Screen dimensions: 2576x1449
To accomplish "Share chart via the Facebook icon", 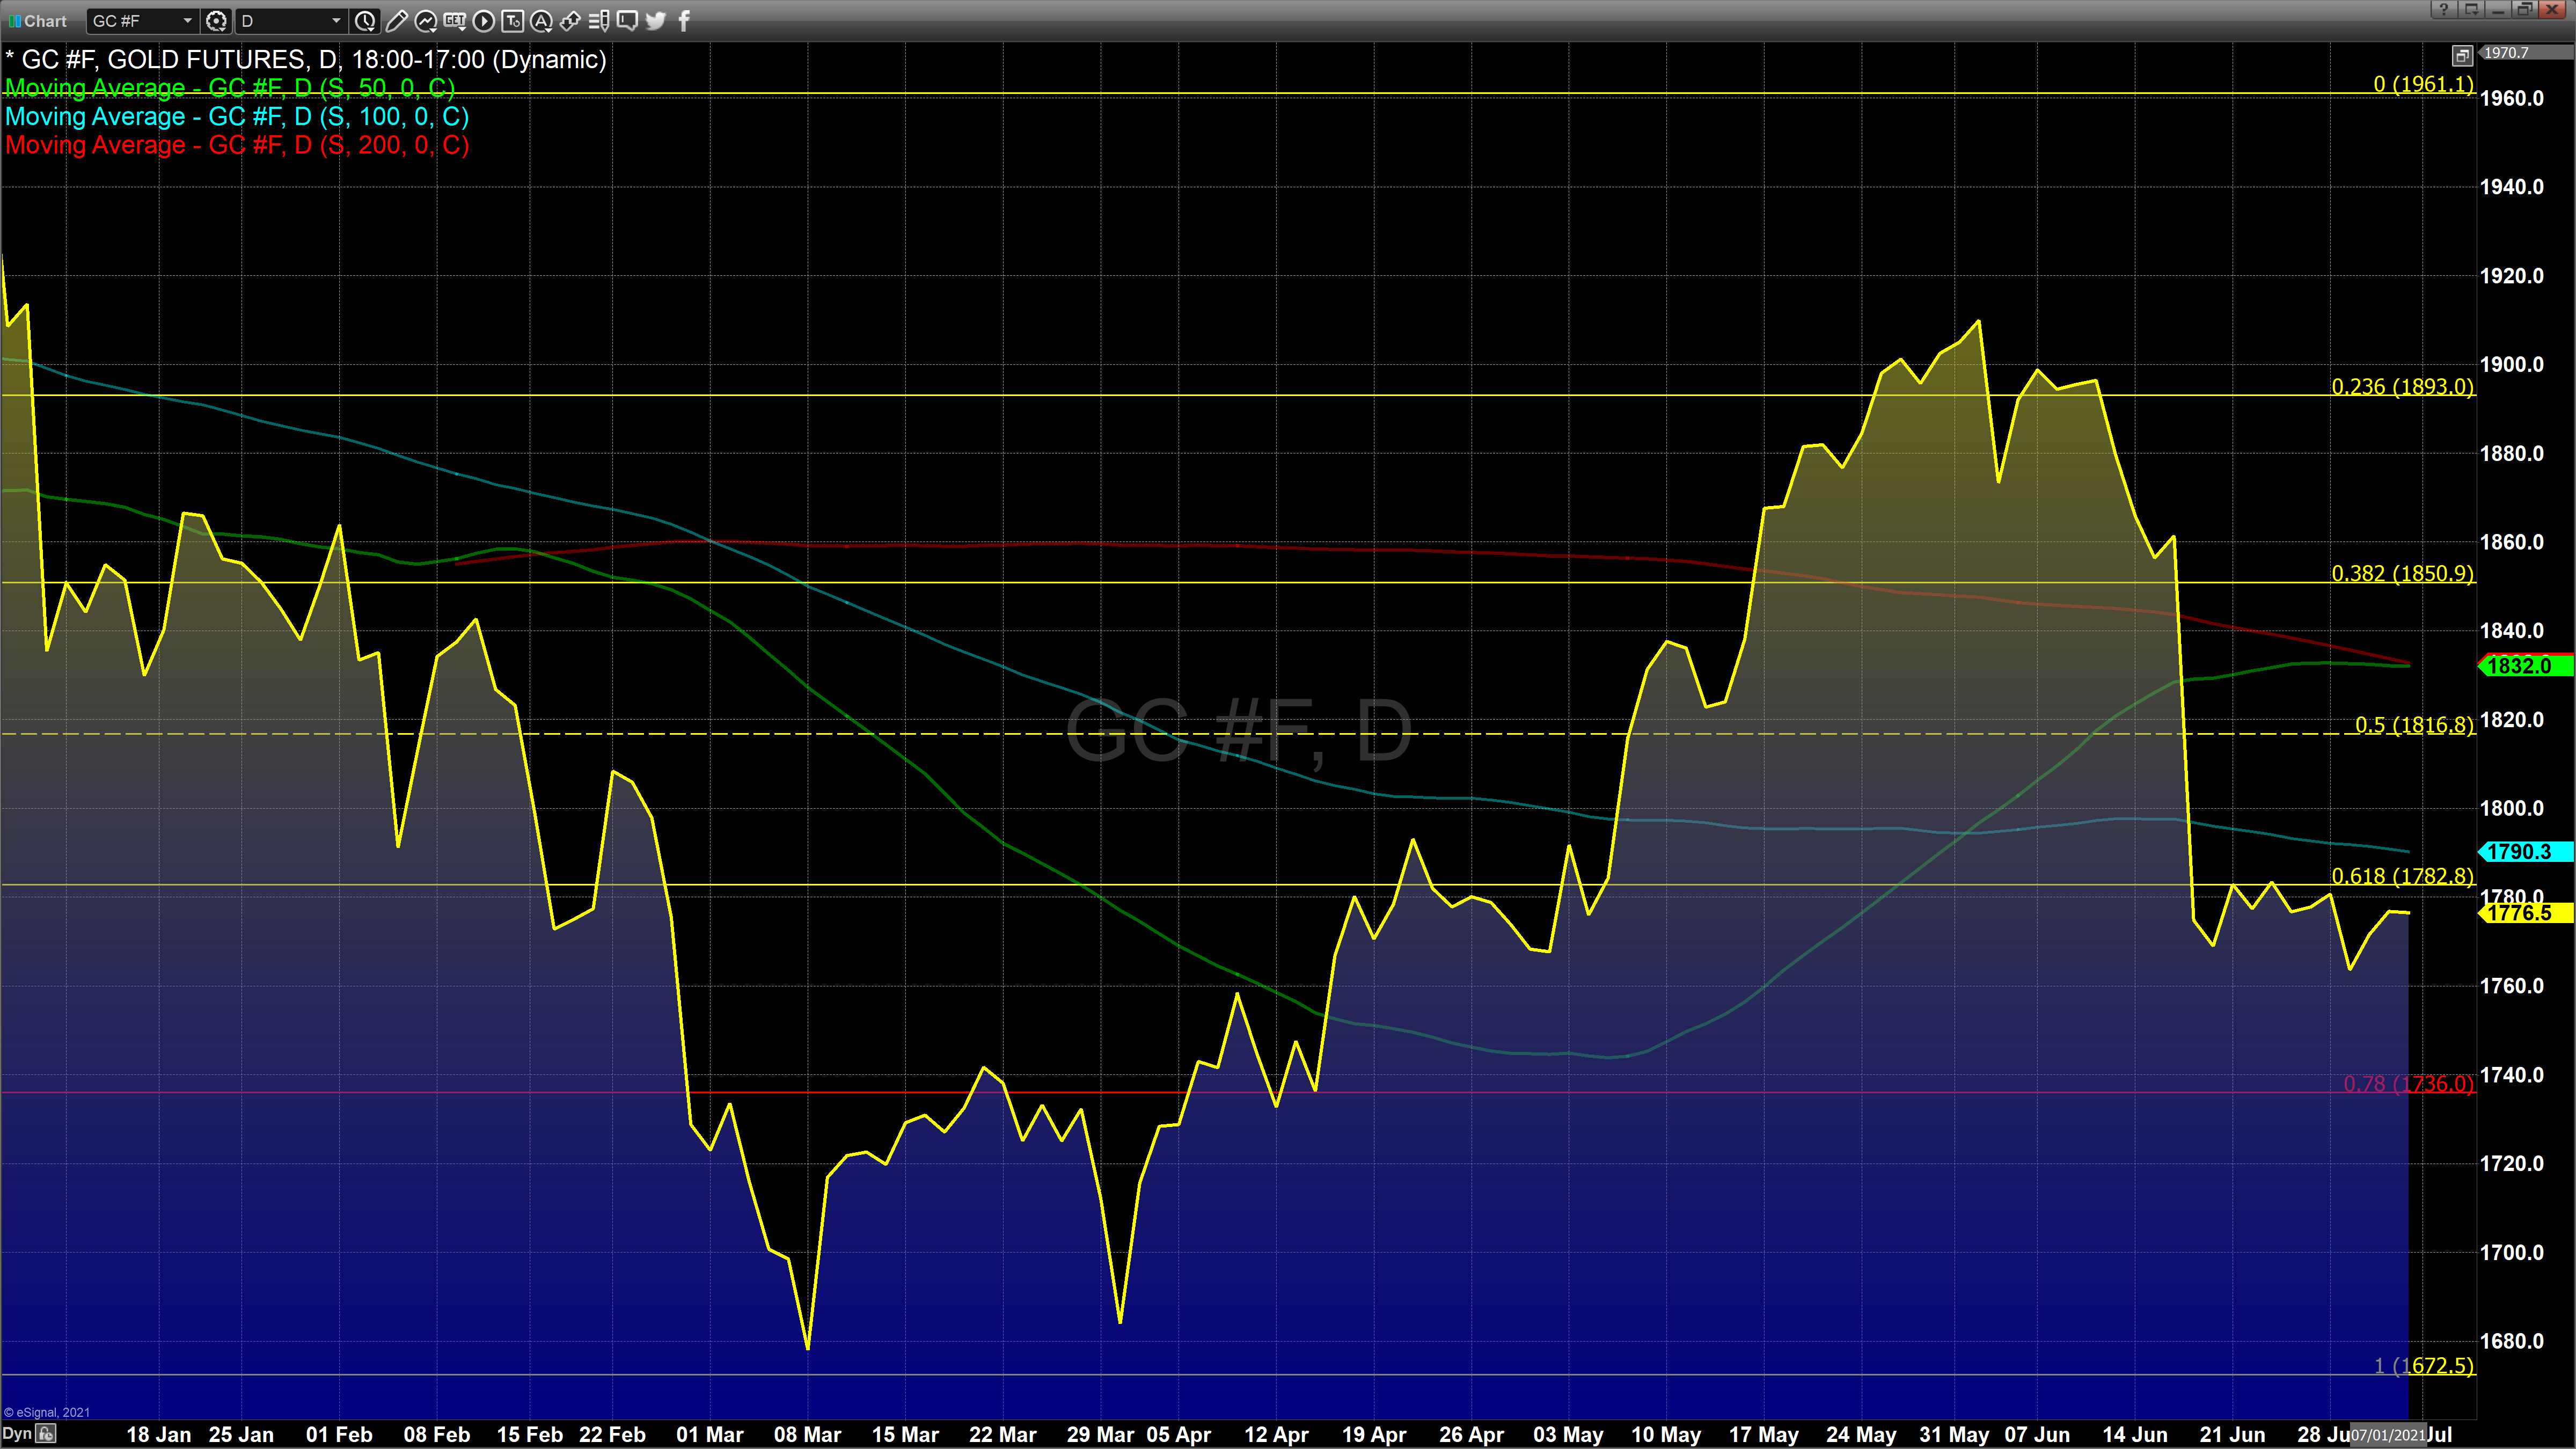I will [x=684, y=21].
